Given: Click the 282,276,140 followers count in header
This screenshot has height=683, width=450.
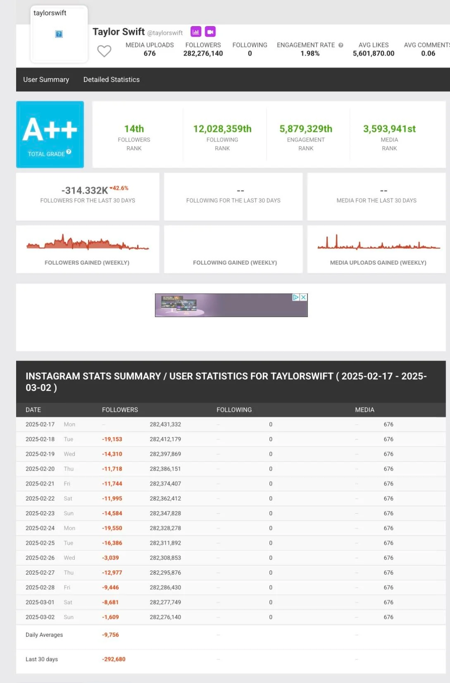Looking at the screenshot, I should 203,53.
